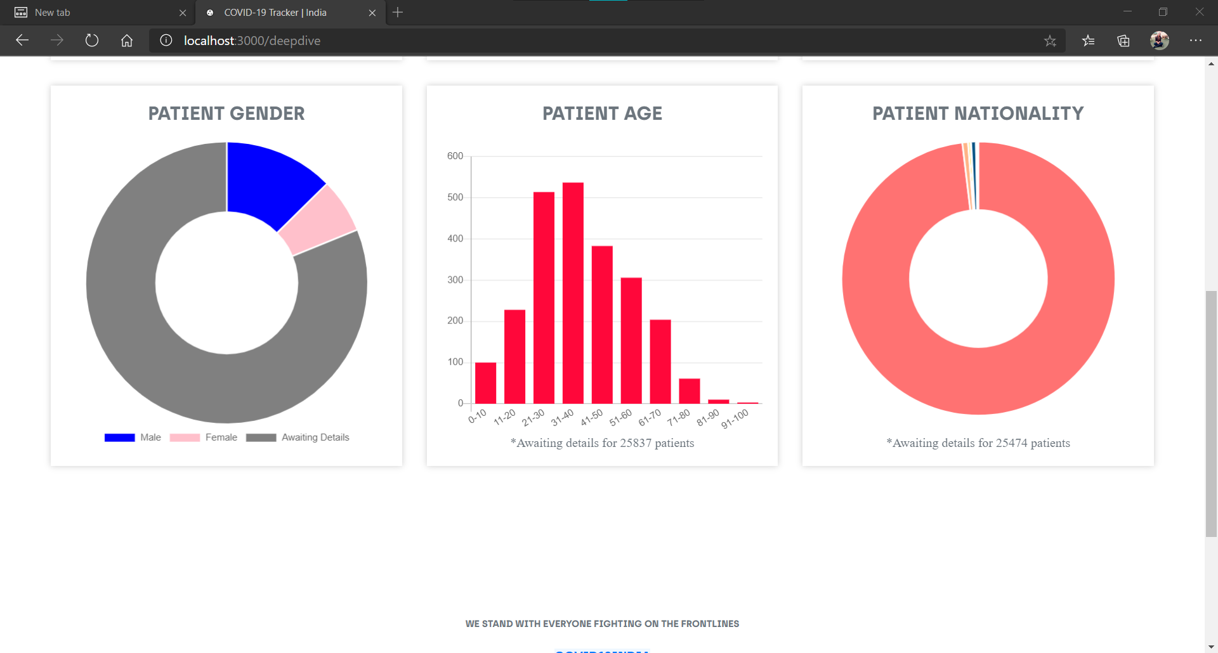Click the 0-10 age bar
Image resolution: width=1218 pixels, height=653 pixels.
point(485,383)
